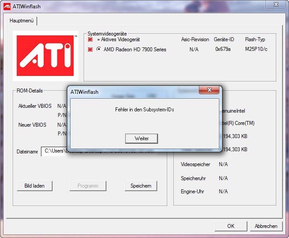Click the Speicheruhr label
Viewport: 289px width, 238px height.
pyautogui.click(x=193, y=178)
